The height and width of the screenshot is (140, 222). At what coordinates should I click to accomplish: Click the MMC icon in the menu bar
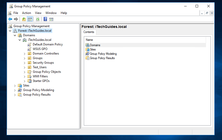9,13
